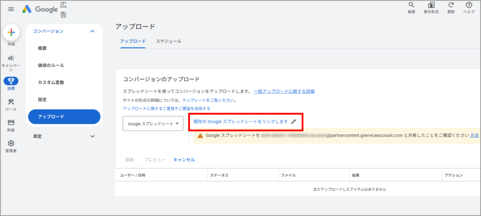Open the Google スプレッドシート source dropdown
The height and width of the screenshot is (216, 481).
[153, 123]
